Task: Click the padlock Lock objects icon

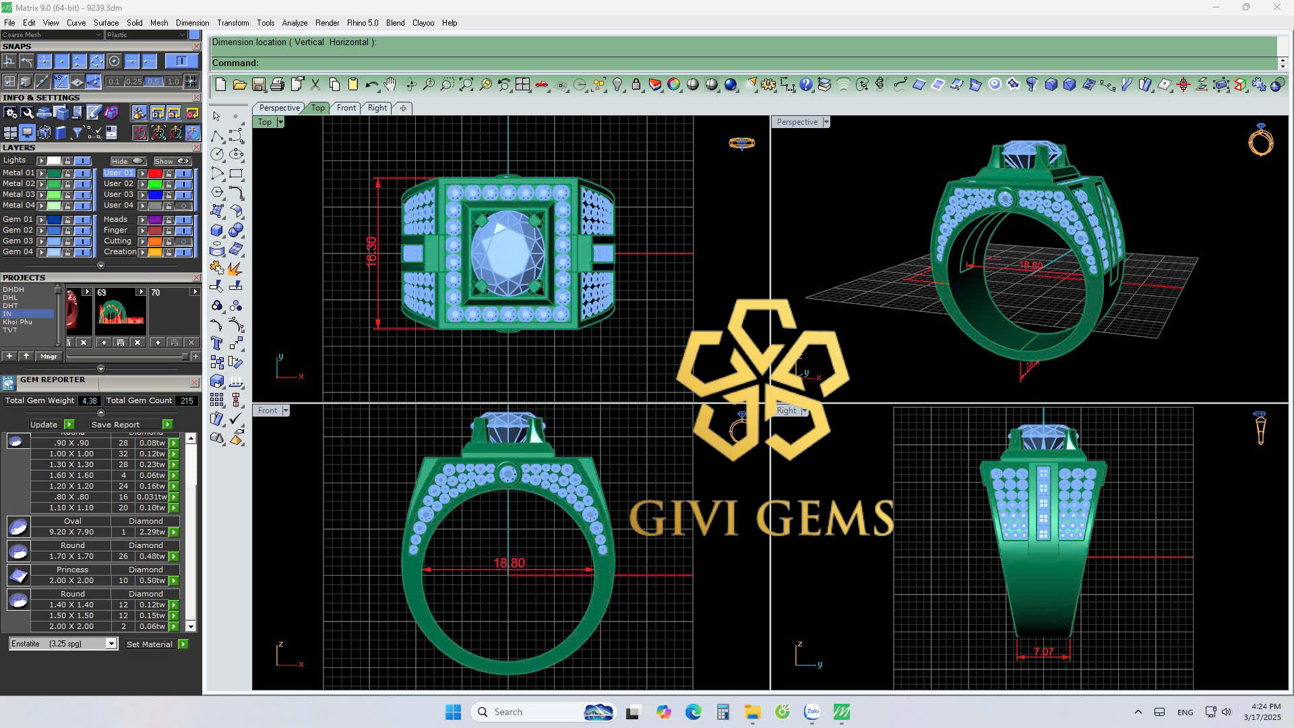Action: (636, 84)
